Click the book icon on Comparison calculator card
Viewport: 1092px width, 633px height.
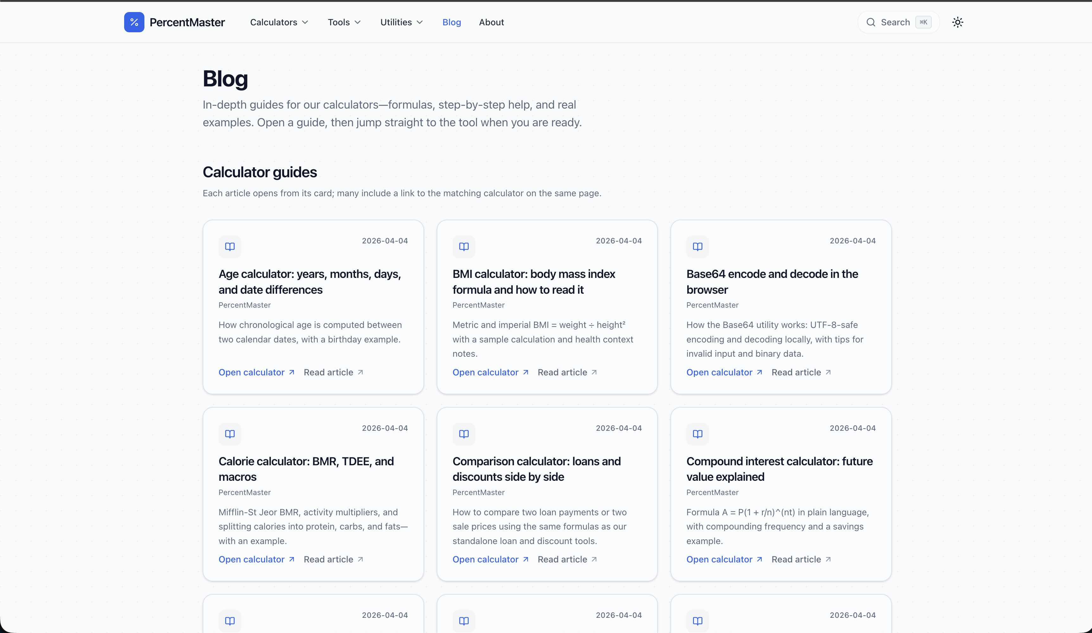click(464, 434)
